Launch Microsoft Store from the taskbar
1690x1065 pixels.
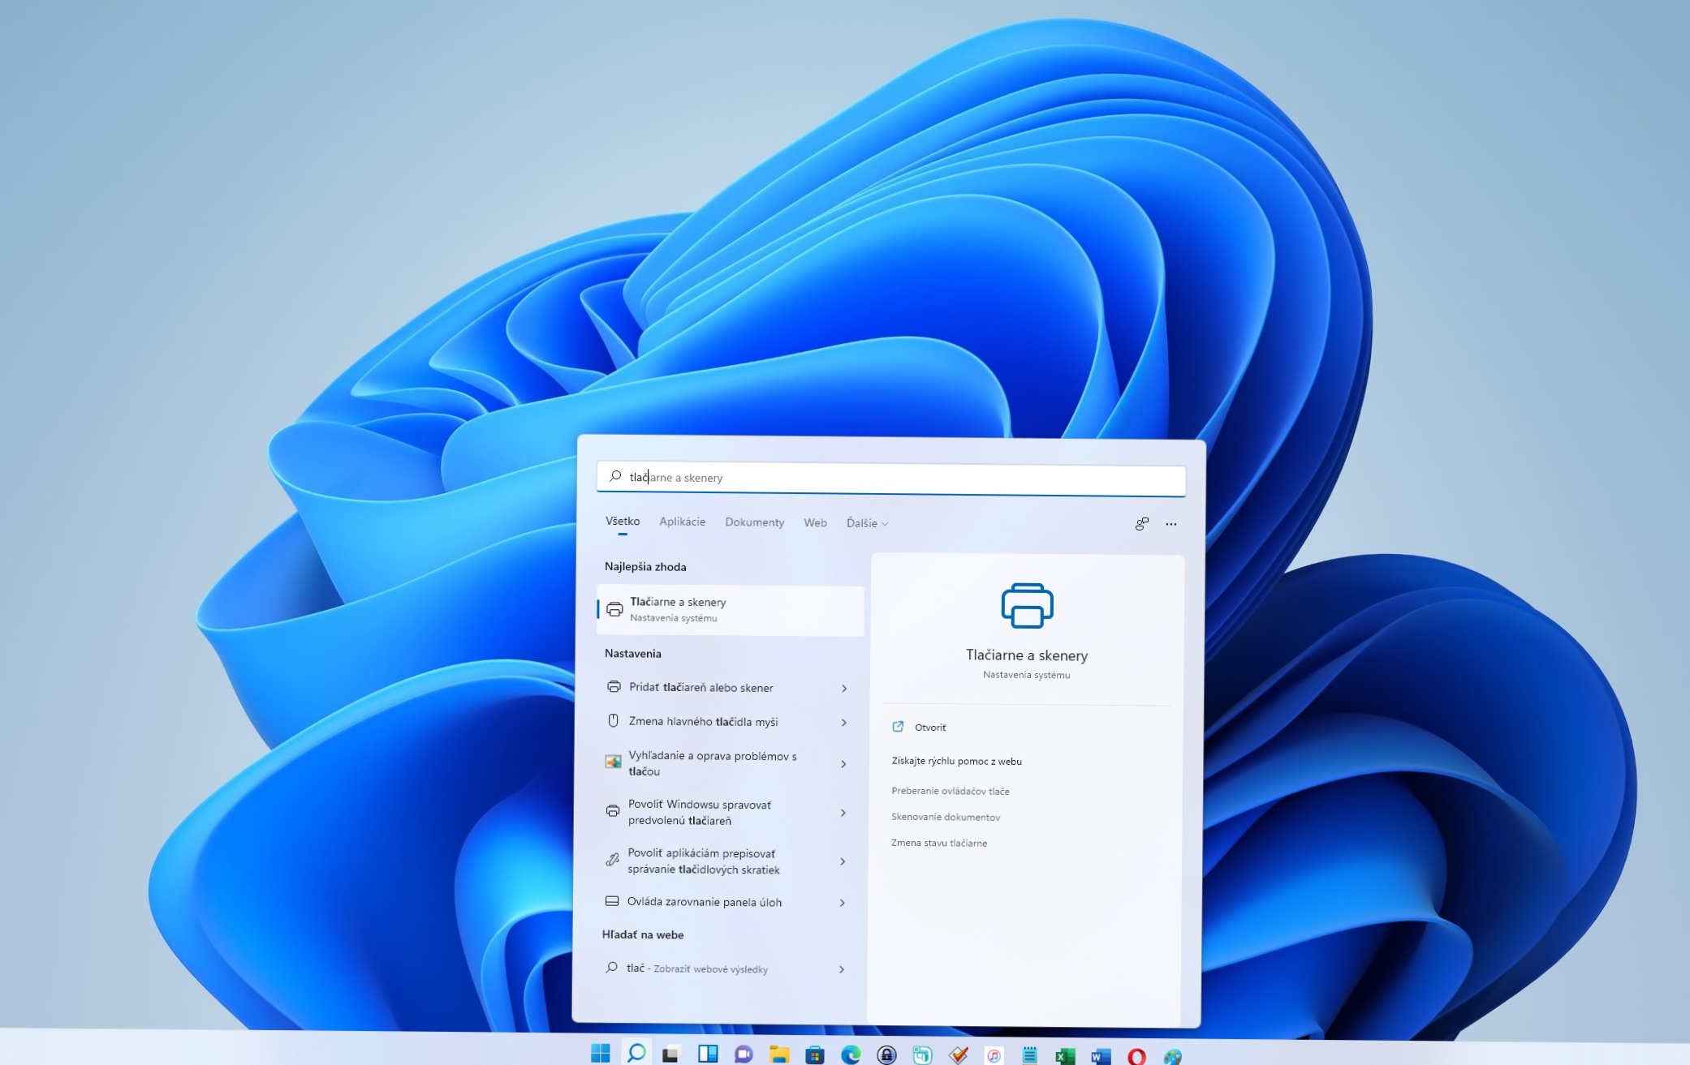click(815, 1054)
